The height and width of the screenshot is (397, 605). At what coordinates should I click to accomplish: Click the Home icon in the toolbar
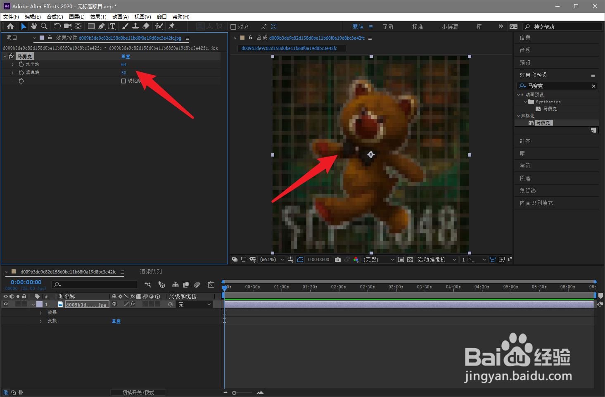tap(10, 26)
